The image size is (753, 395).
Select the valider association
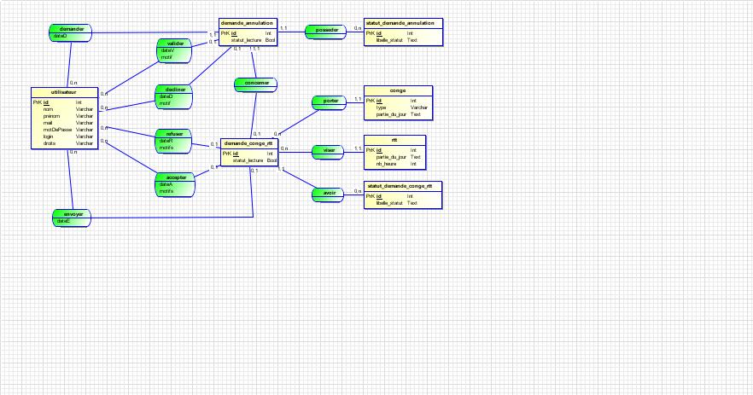click(x=174, y=51)
